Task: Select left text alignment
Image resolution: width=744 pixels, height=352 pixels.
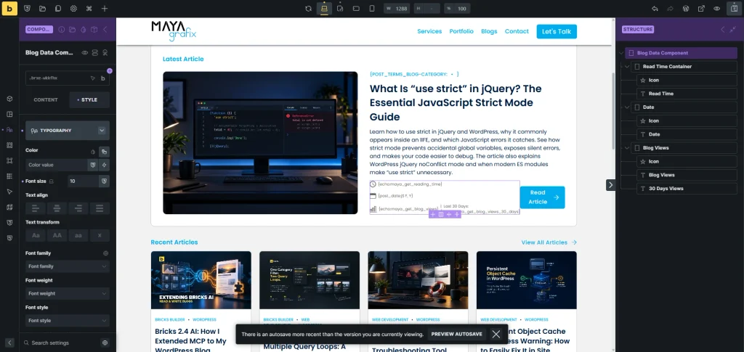Action: 36,208
